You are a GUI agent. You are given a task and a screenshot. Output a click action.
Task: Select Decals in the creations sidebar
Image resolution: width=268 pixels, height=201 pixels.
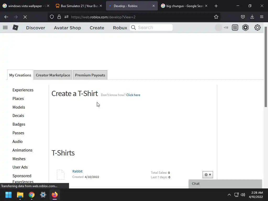tap(18, 115)
